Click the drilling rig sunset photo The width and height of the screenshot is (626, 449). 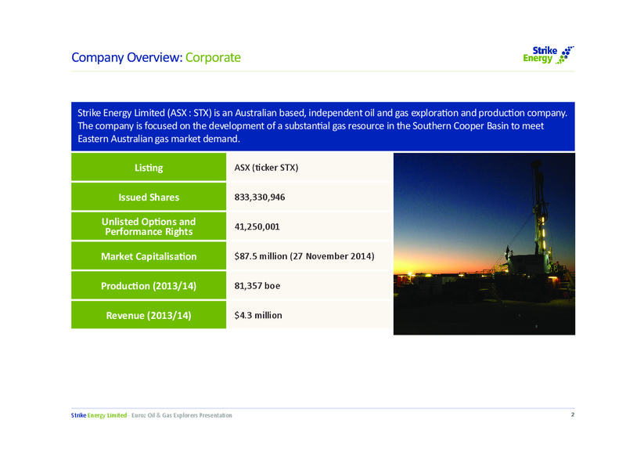pyautogui.click(x=484, y=244)
